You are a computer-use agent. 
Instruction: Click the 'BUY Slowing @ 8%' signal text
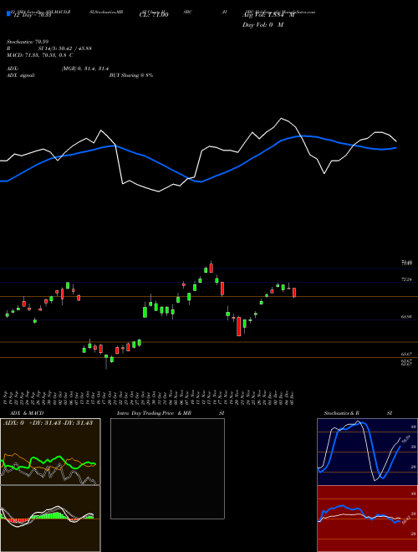pos(131,75)
